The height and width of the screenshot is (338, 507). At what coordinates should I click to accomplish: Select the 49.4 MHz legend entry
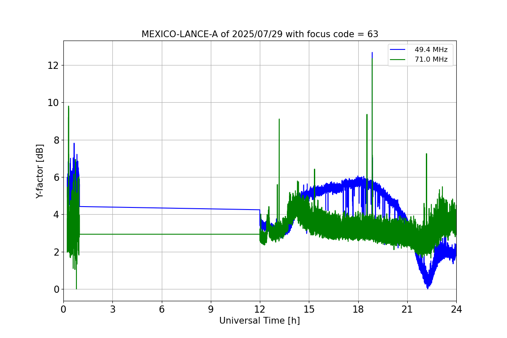pyautogui.click(x=431, y=49)
